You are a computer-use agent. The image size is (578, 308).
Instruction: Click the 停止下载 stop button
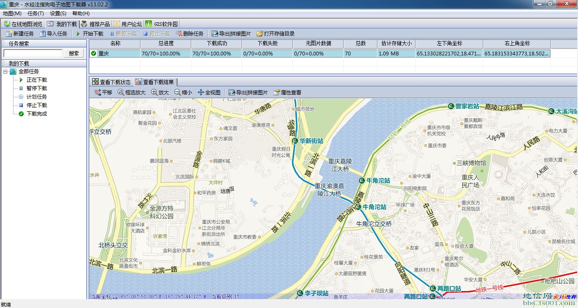click(x=157, y=33)
